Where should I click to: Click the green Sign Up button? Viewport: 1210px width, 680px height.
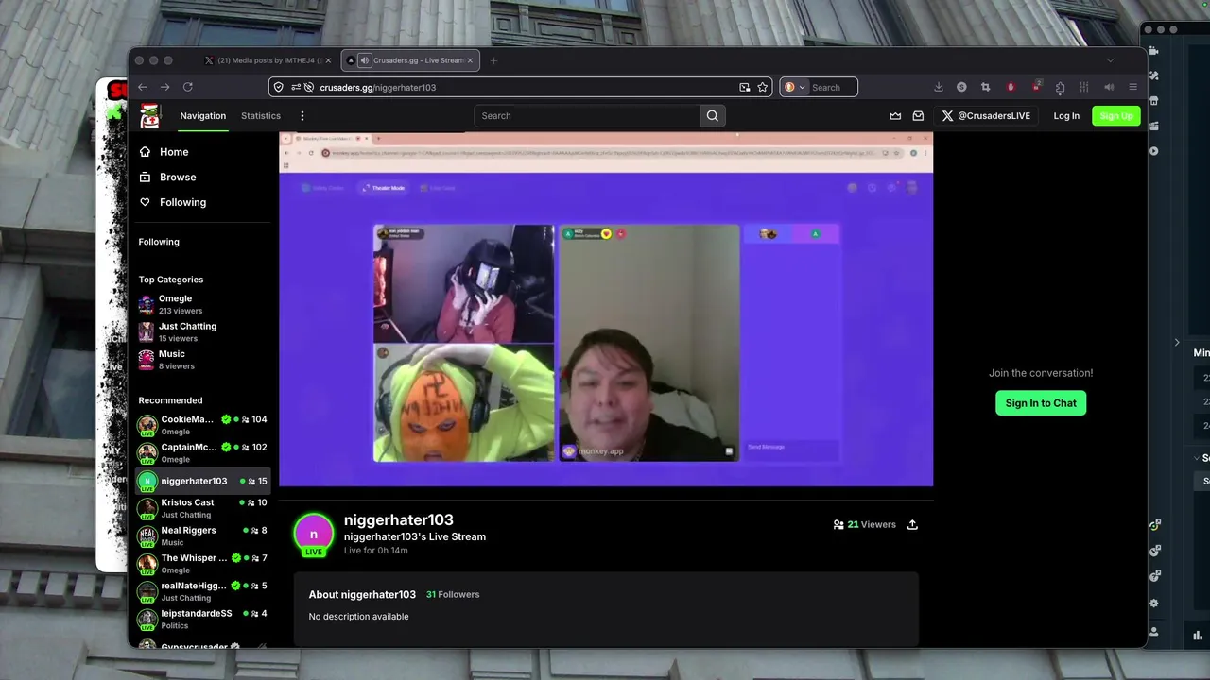pyautogui.click(x=1116, y=116)
